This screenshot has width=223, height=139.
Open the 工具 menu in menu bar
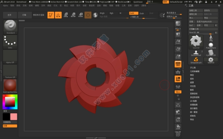[123, 6]
